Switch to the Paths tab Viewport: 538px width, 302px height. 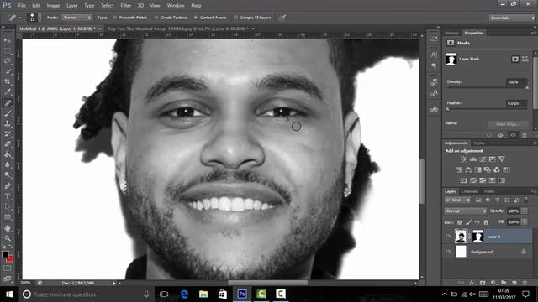[489, 191]
